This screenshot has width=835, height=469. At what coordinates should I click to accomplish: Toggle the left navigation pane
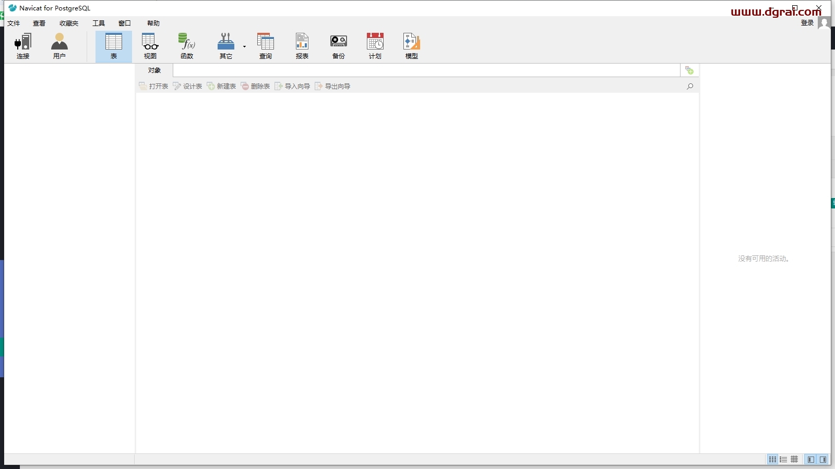(x=810, y=459)
